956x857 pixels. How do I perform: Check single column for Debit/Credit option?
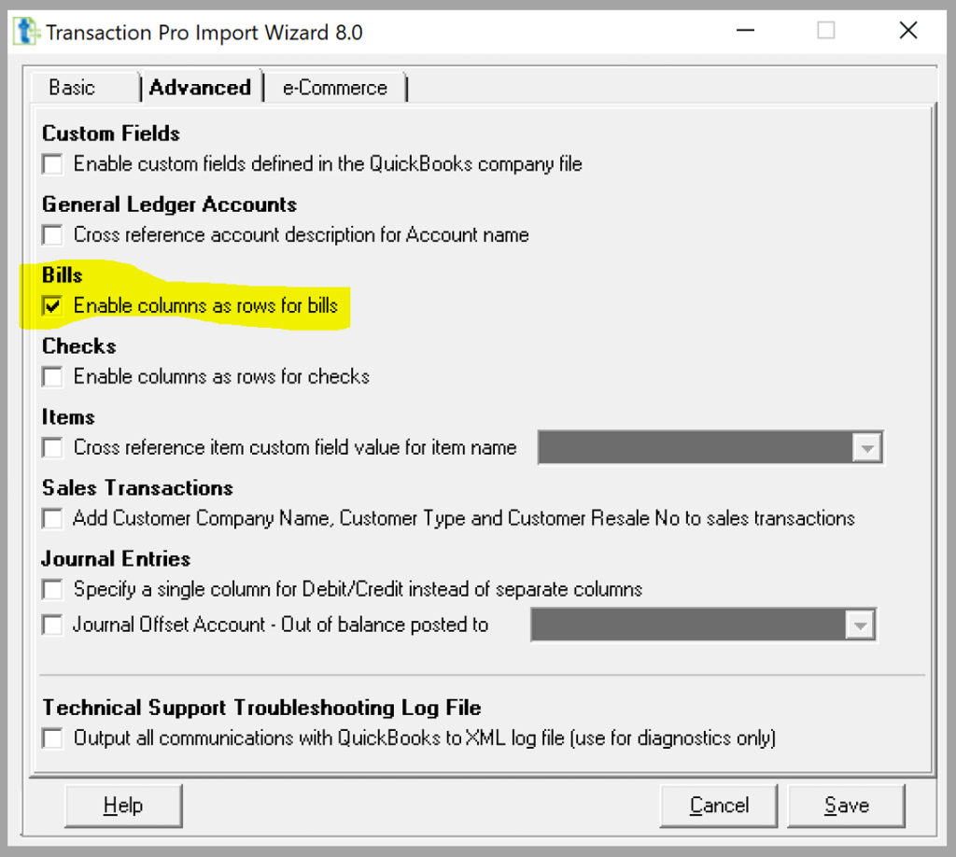click(52, 589)
